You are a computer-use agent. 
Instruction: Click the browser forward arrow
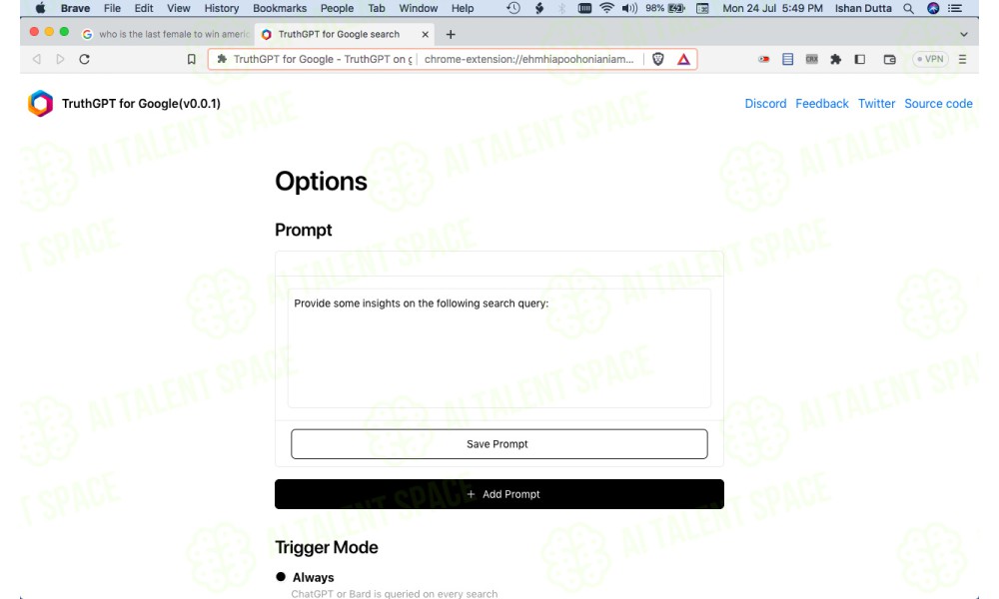pyautogui.click(x=61, y=59)
